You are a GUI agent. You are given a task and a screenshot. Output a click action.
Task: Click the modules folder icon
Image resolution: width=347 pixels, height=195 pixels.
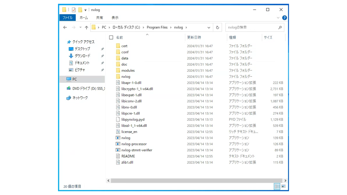click(x=118, y=70)
